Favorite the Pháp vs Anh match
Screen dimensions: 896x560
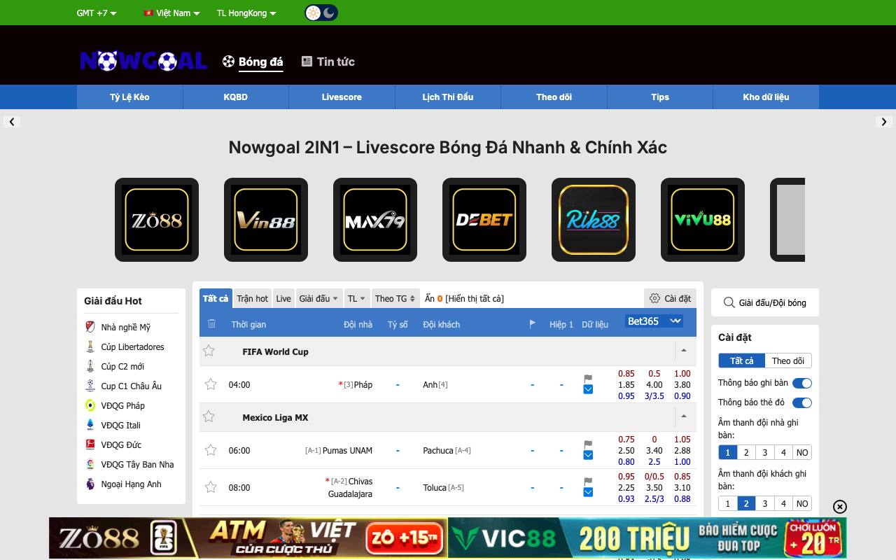(x=211, y=384)
